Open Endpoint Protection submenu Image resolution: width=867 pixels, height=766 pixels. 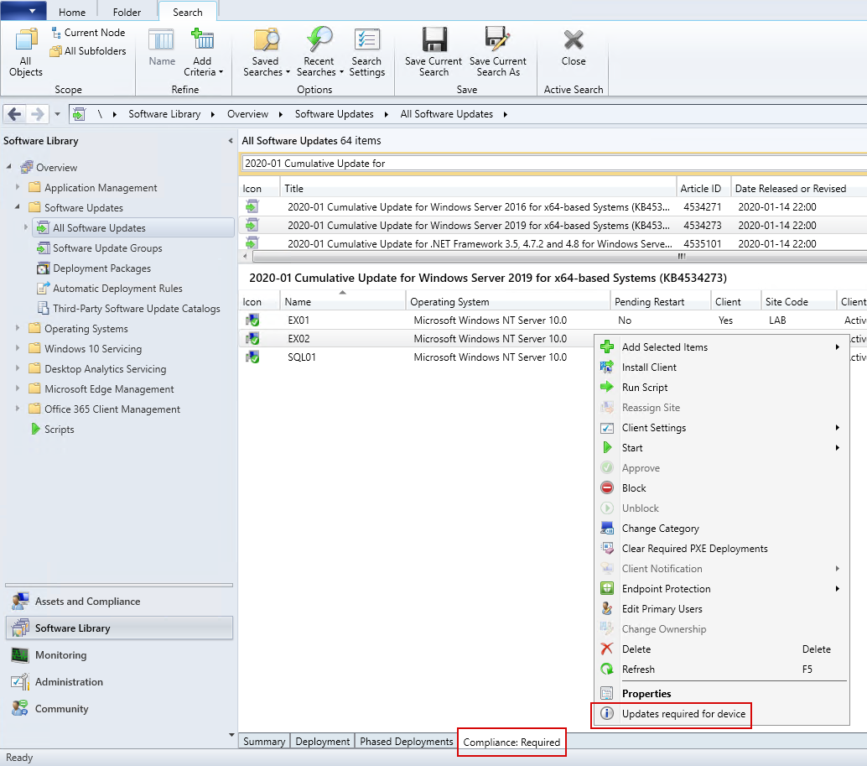point(721,589)
